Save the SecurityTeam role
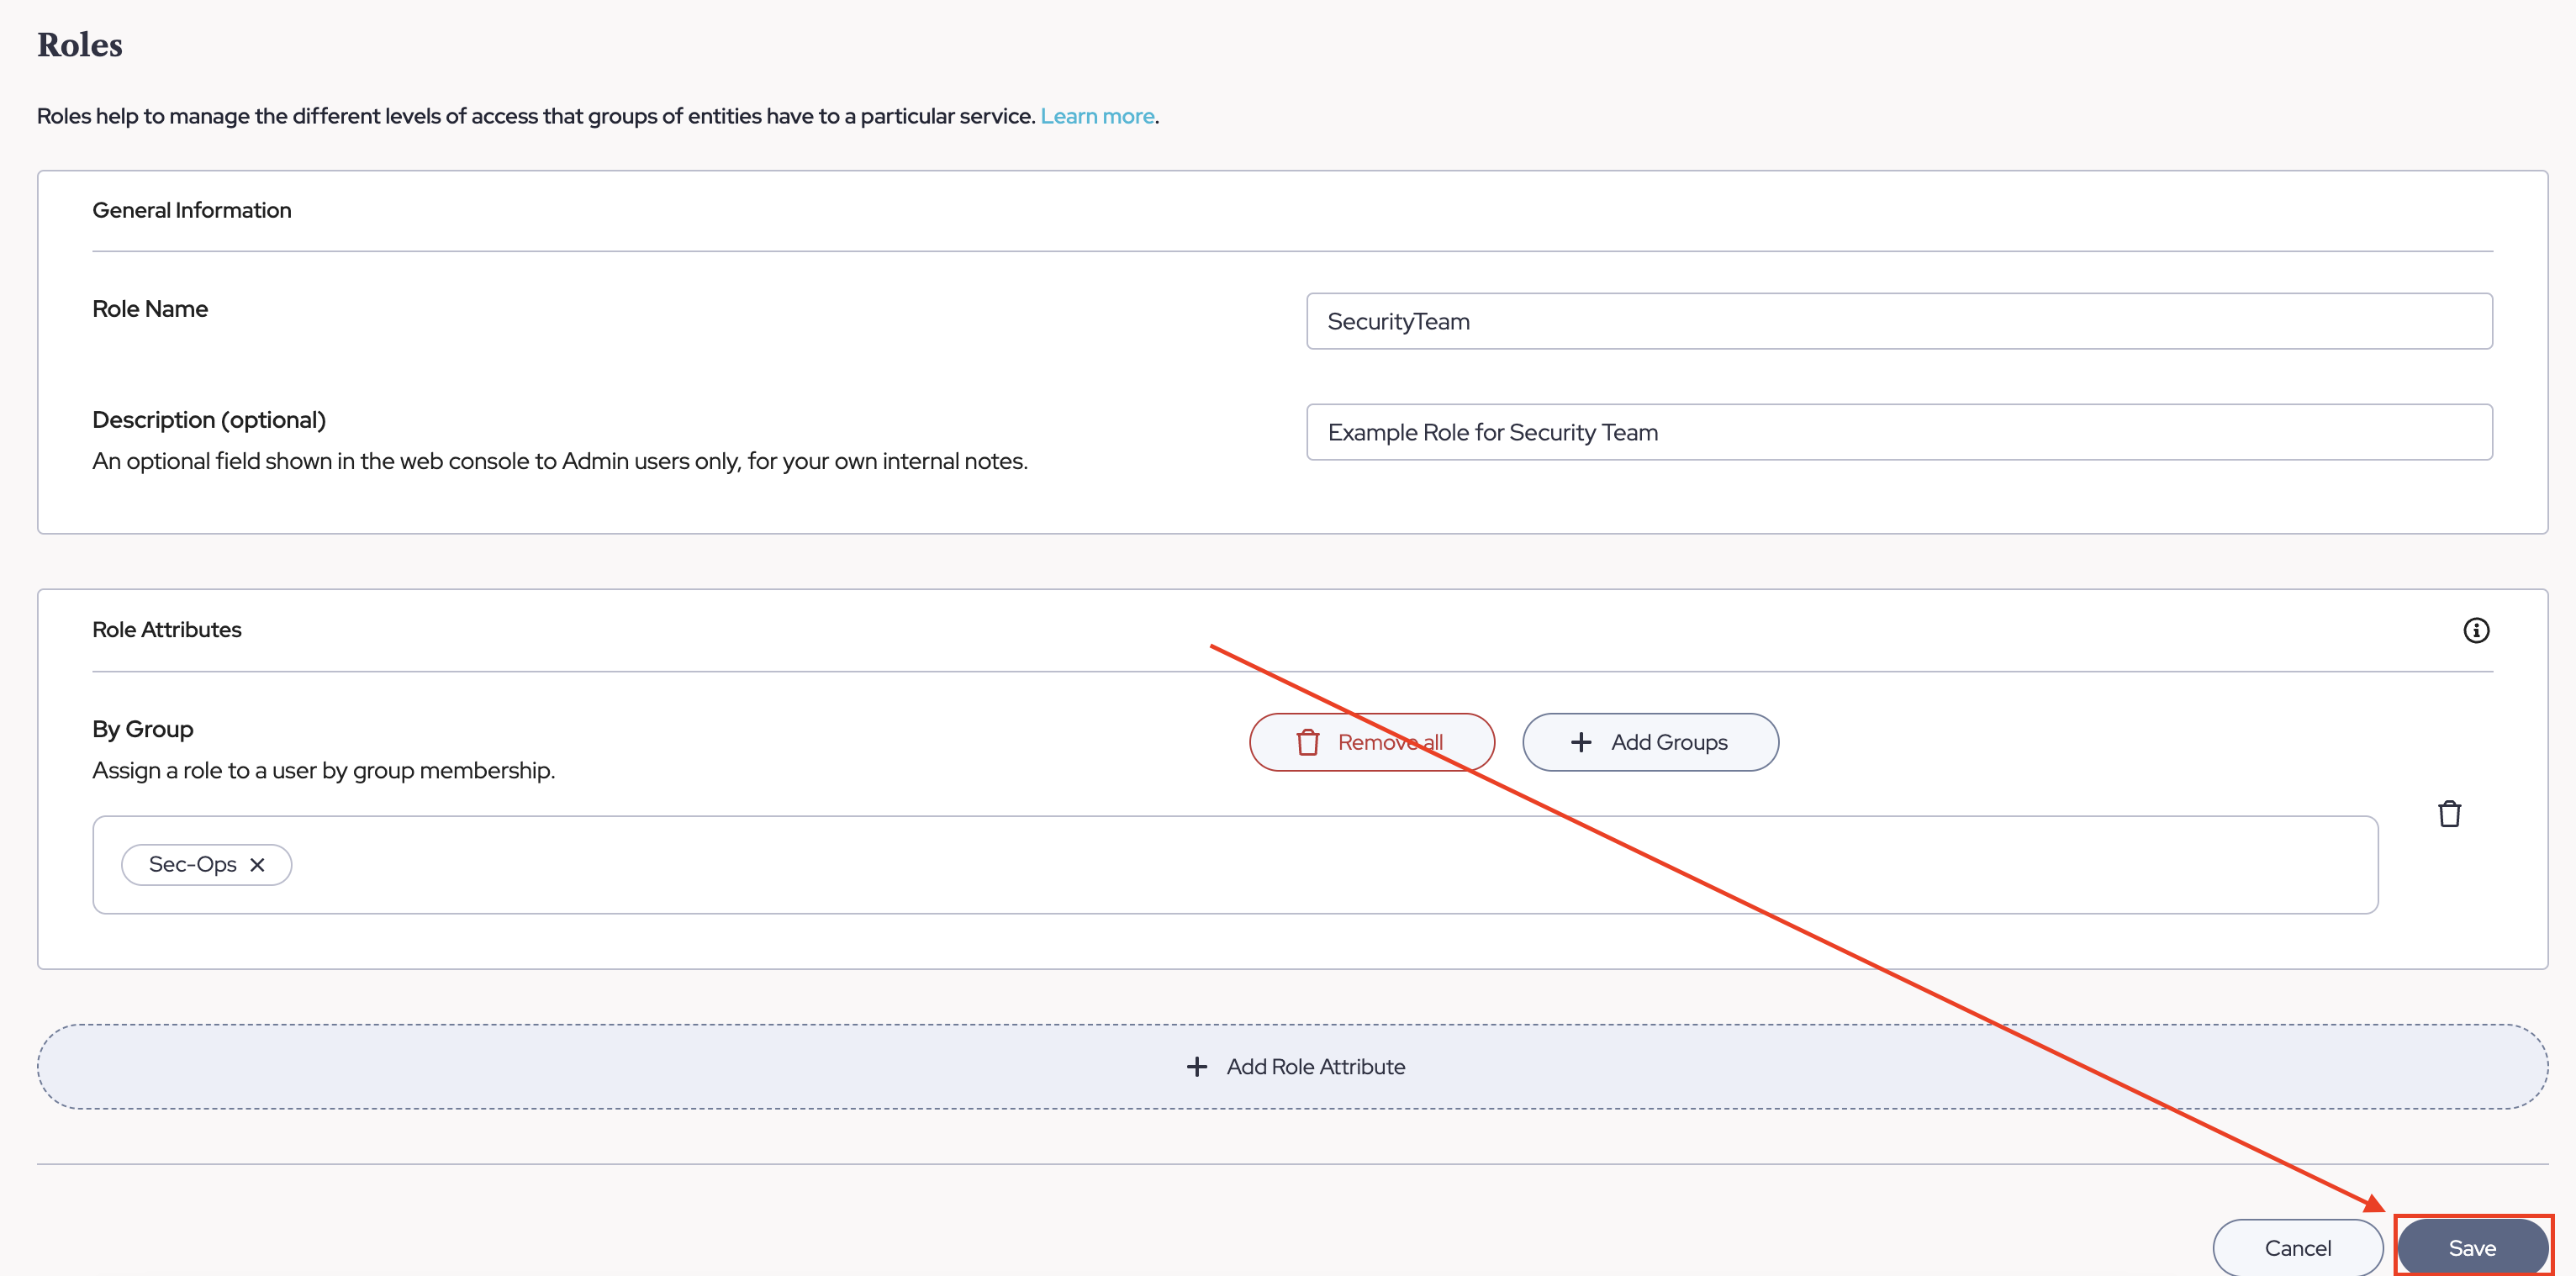This screenshot has height=1276, width=2576. click(2471, 1248)
